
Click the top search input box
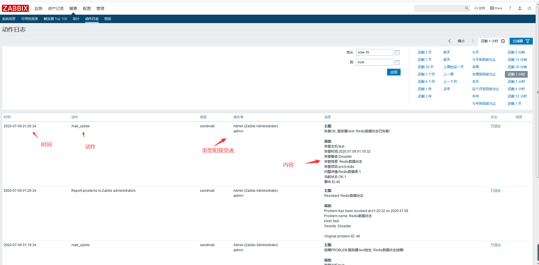(439, 8)
